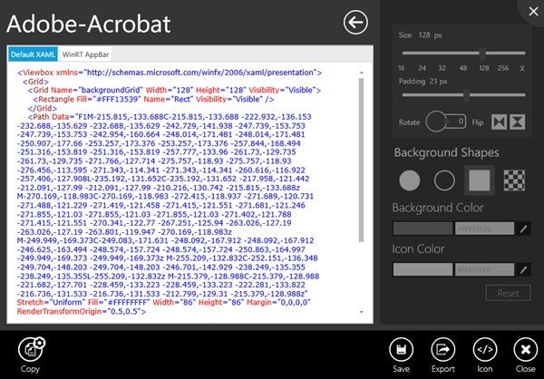Image resolution: width=544 pixels, height=379 pixels.
Task: Set size to 256 on the scale
Action: coord(503,68)
